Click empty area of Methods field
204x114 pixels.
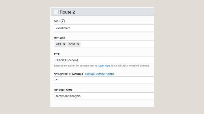click(116, 44)
